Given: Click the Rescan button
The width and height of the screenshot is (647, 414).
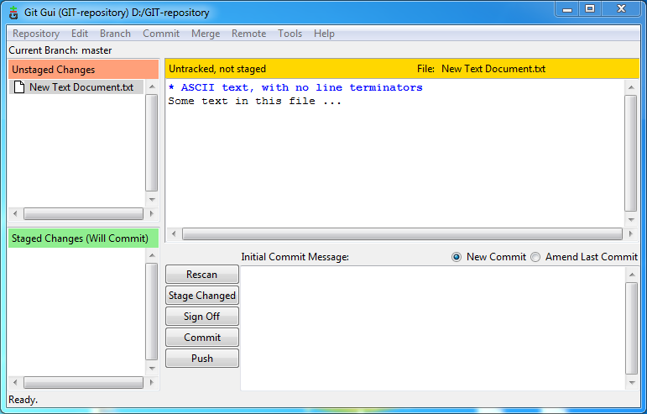Looking at the screenshot, I should click(x=201, y=275).
